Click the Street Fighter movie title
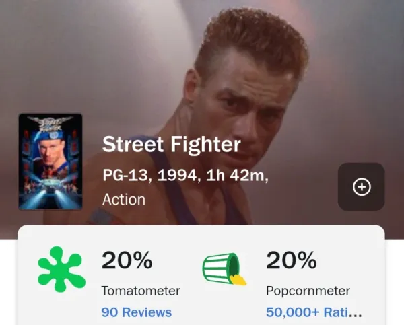The image size is (404, 325). pyautogui.click(x=172, y=145)
